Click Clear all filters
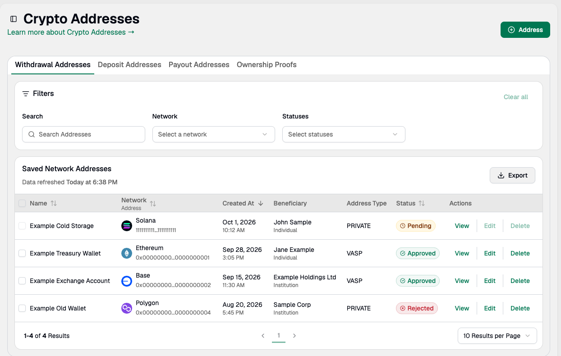Viewport: 561px width, 356px height. pyautogui.click(x=516, y=97)
